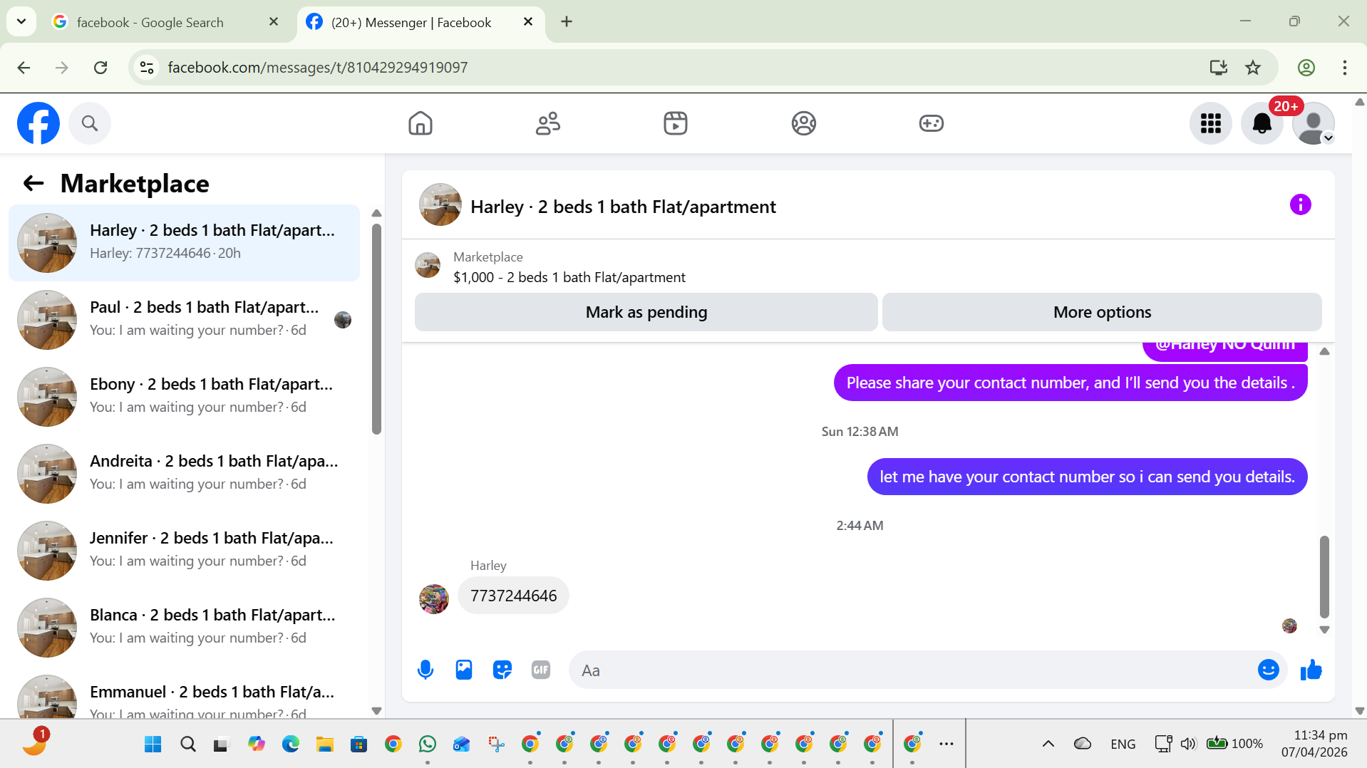Mark the listing as pending
Viewport: 1367px width, 768px height.
point(646,312)
